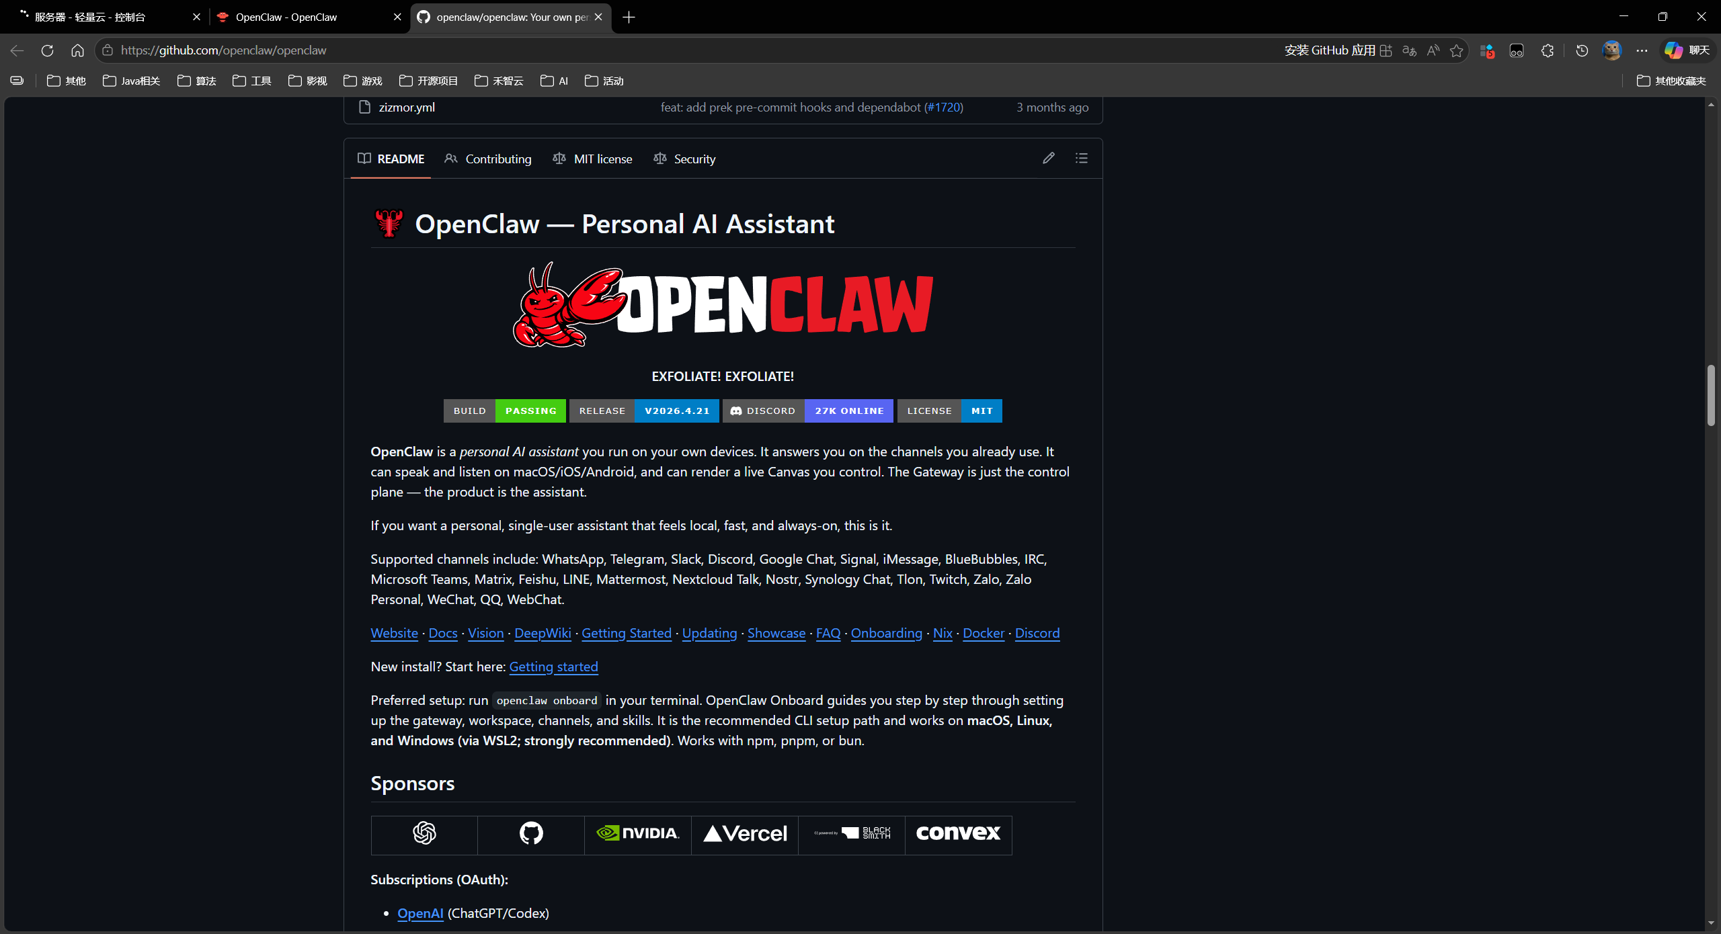Image resolution: width=1721 pixels, height=934 pixels.
Task: Click the browser home icon
Action: 77,50
